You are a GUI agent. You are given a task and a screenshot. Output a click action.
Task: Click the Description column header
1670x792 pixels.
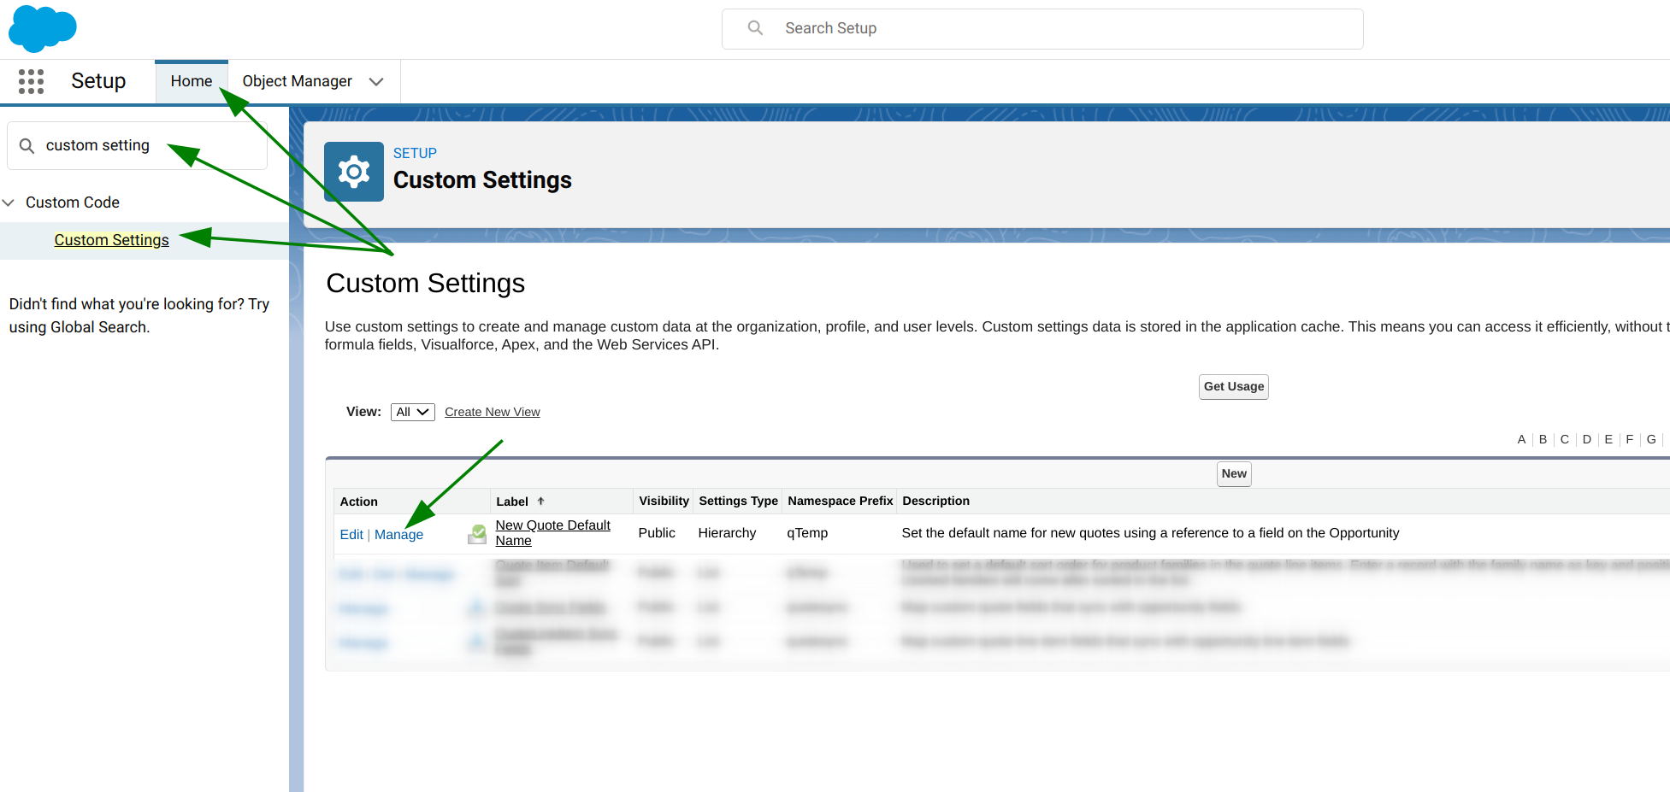click(x=935, y=502)
